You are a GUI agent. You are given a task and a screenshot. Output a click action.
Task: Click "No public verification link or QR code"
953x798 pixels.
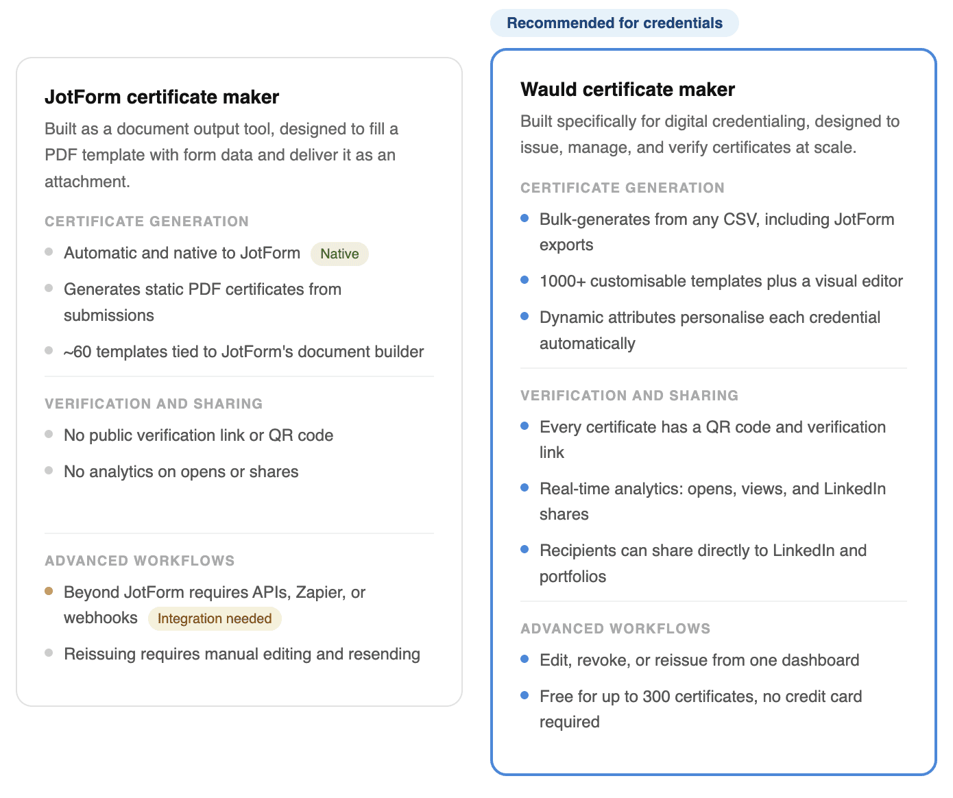(x=199, y=435)
